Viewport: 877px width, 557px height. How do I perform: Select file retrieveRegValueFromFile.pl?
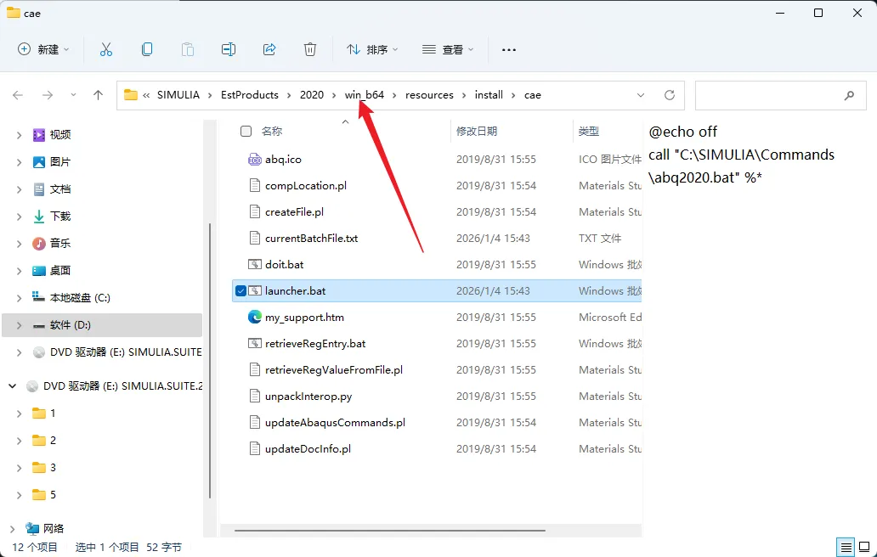pos(334,370)
